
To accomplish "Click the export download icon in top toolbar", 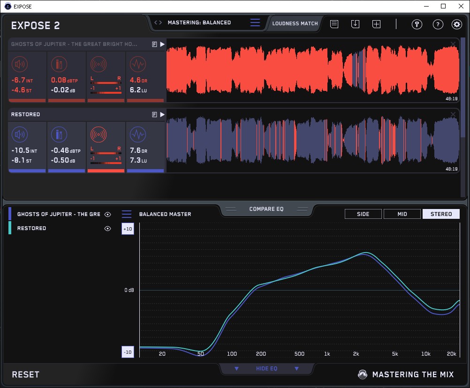I will (x=355, y=24).
